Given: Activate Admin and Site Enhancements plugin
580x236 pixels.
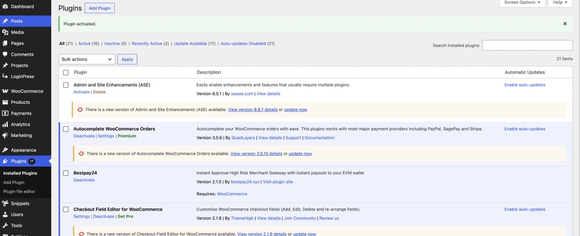Looking at the screenshot, I should pyautogui.click(x=82, y=92).
